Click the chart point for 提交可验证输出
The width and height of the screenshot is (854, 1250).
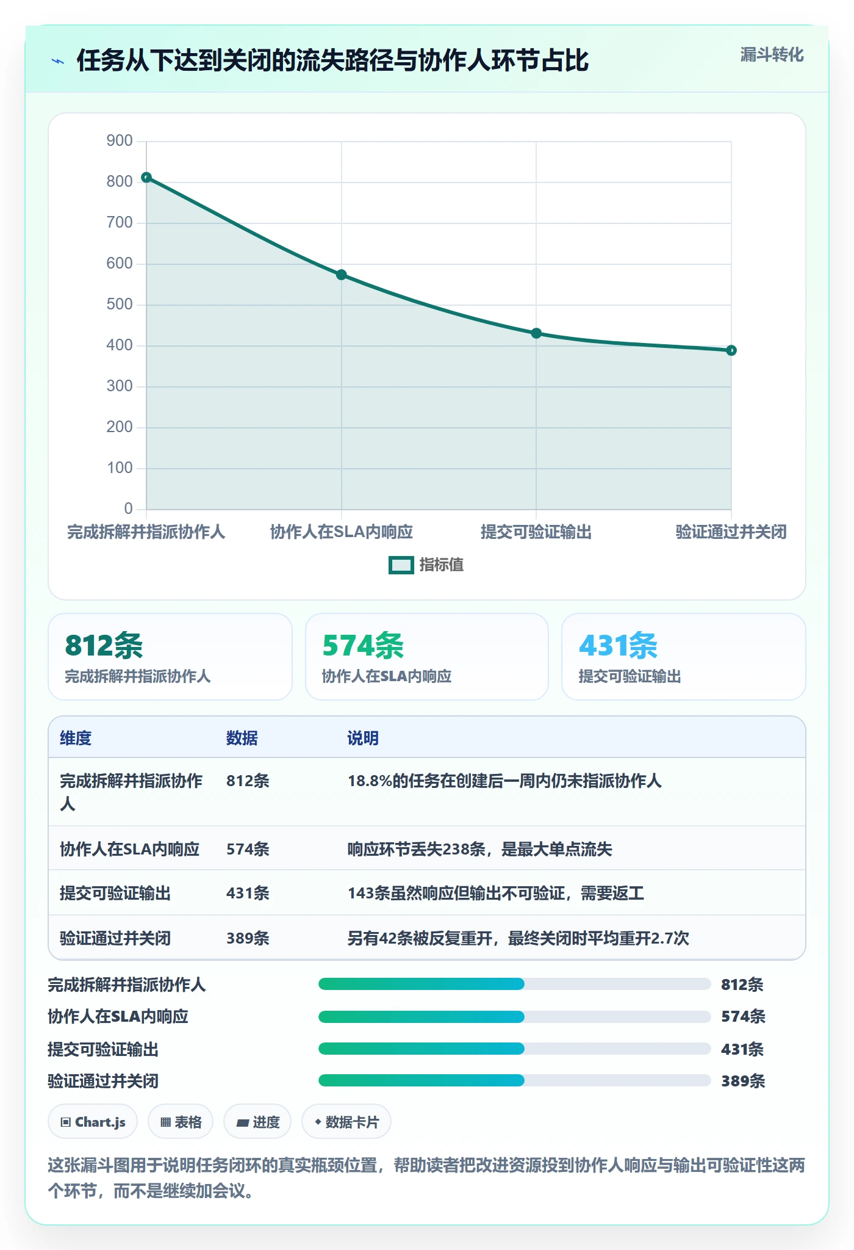pyautogui.click(x=536, y=333)
